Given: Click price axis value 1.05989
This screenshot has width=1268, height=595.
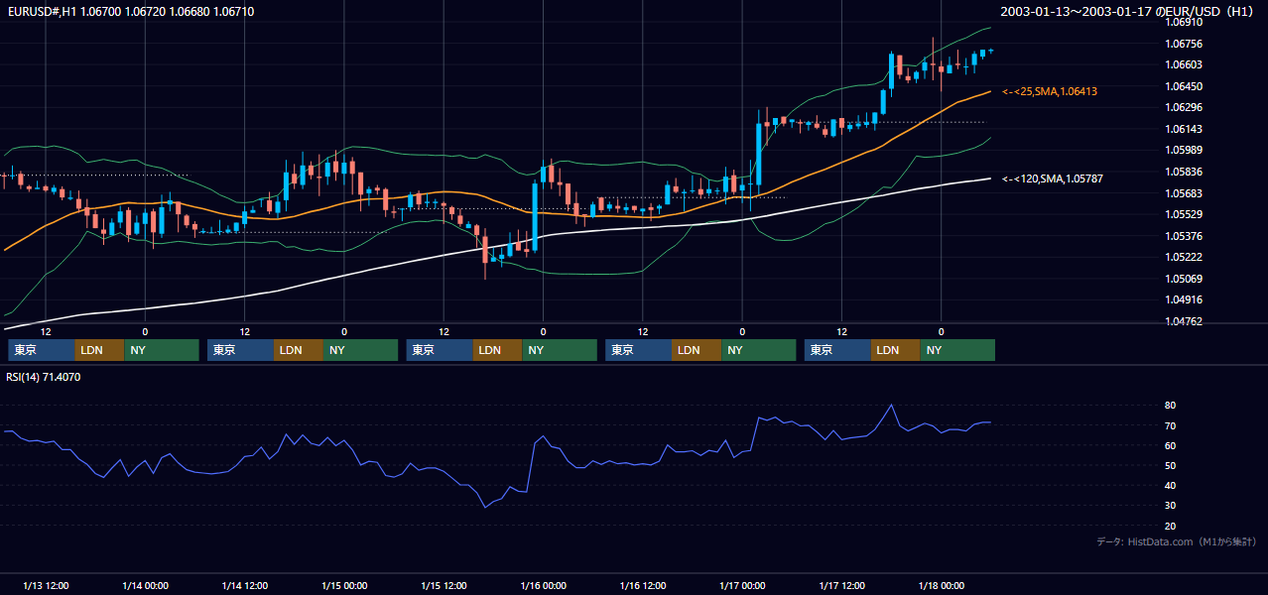Looking at the screenshot, I should click(1184, 150).
